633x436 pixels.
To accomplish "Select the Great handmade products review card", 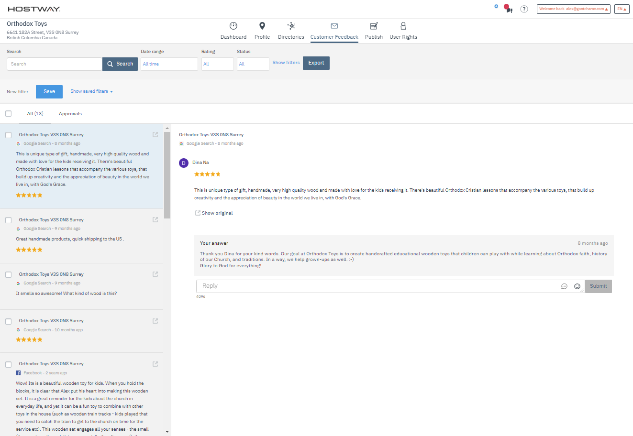I will [x=81, y=236].
